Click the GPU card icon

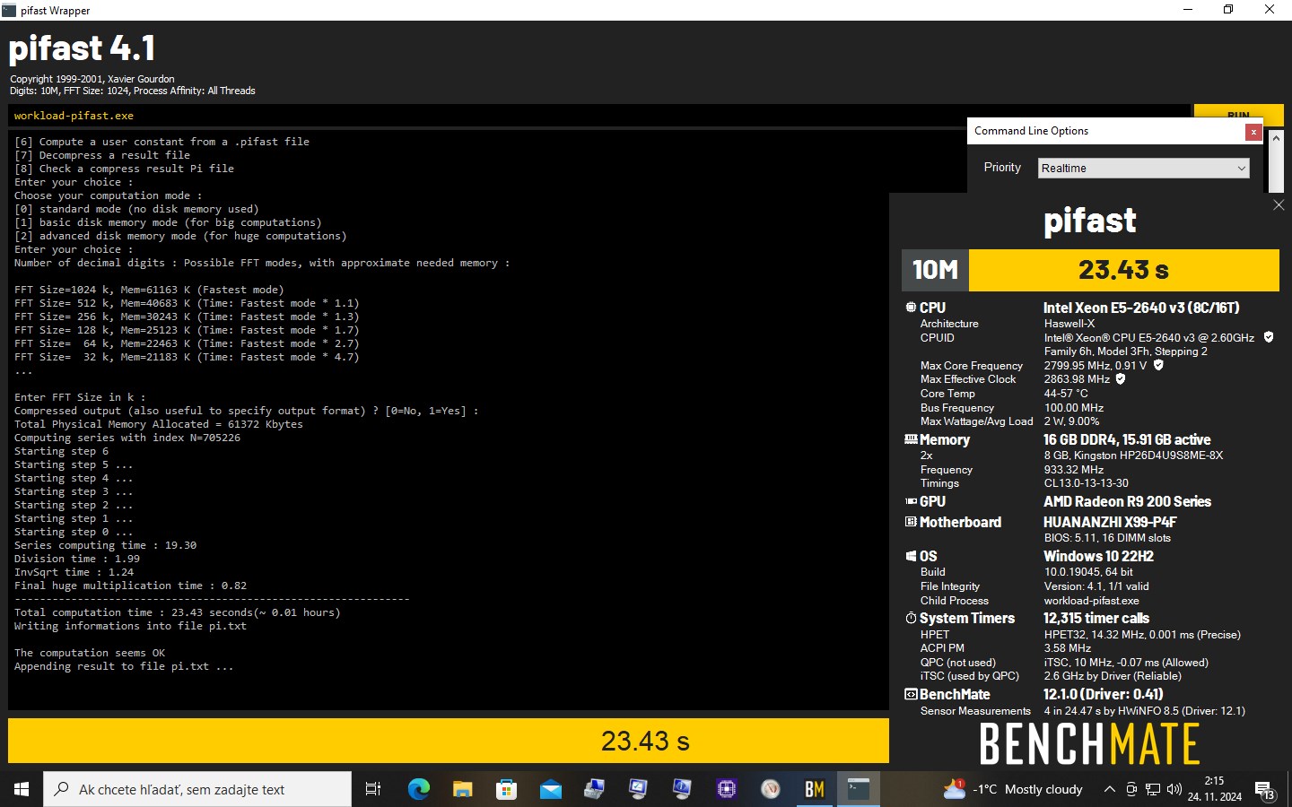(x=911, y=501)
